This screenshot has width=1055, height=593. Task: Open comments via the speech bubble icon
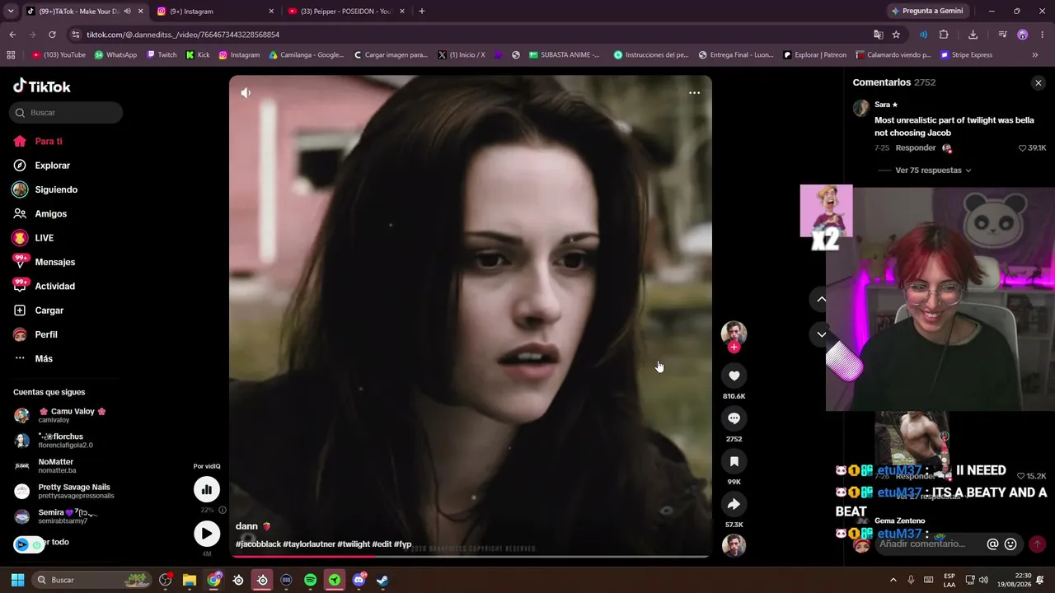734,418
